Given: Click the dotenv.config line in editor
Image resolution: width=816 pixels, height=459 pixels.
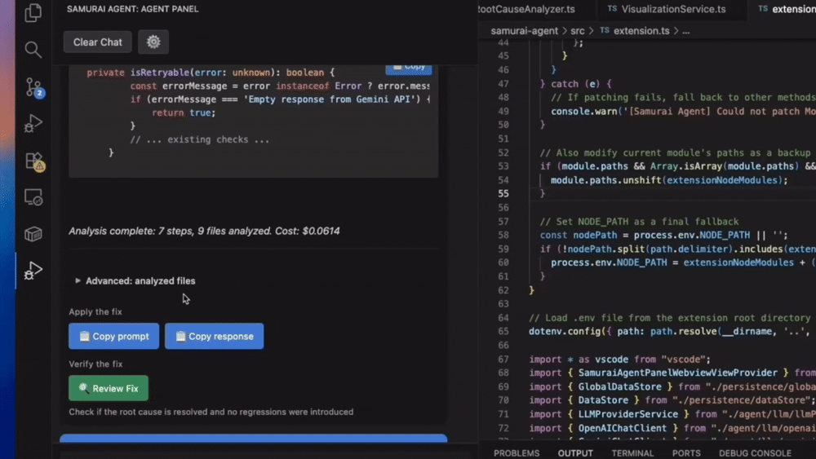Looking at the screenshot, I should 672,331.
